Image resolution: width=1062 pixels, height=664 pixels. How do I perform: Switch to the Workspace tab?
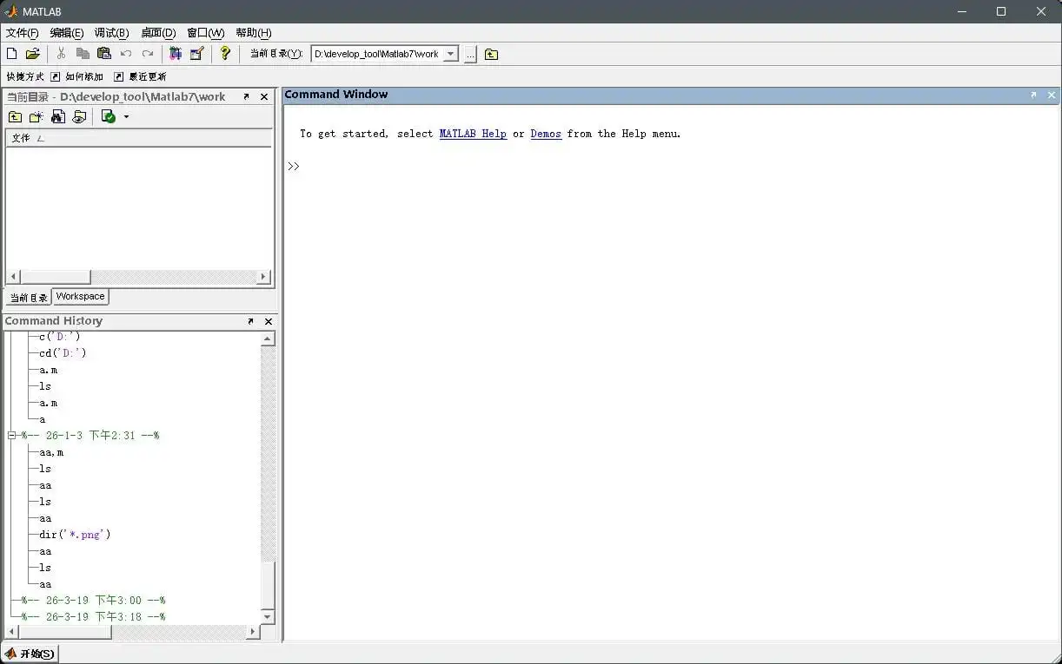pos(81,297)
